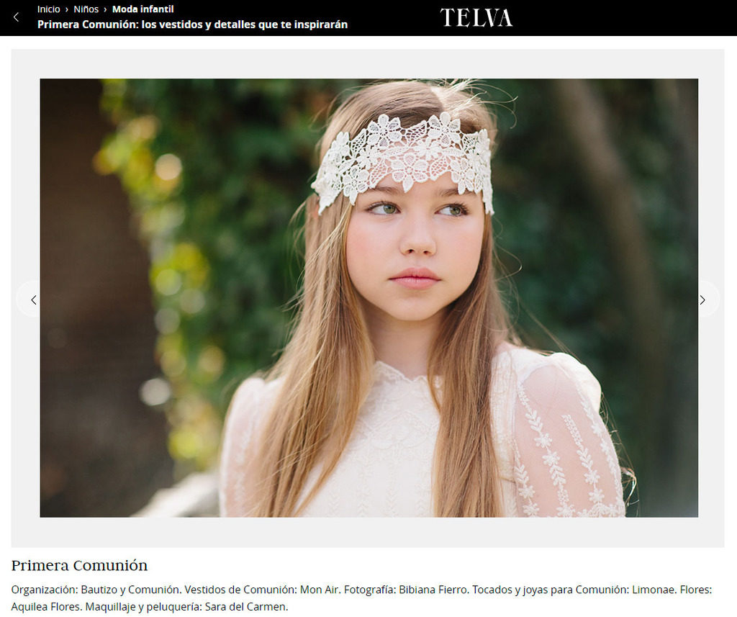Select the Moda infantil breadcrumb

point(143,9)
